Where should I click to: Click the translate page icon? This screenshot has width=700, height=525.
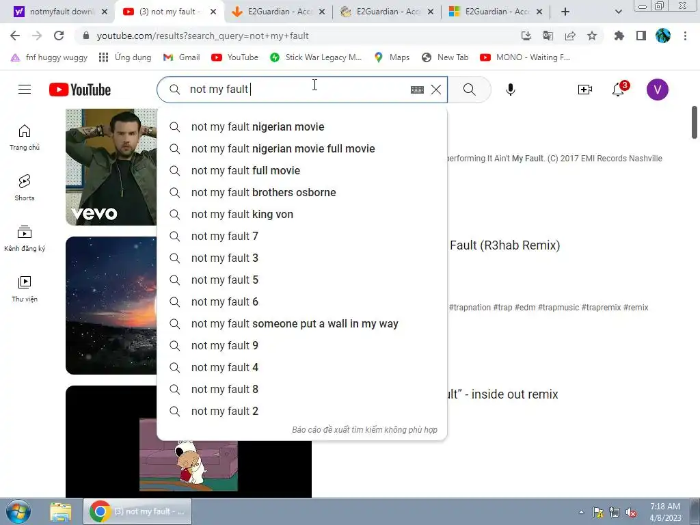[x=548, y=36]
